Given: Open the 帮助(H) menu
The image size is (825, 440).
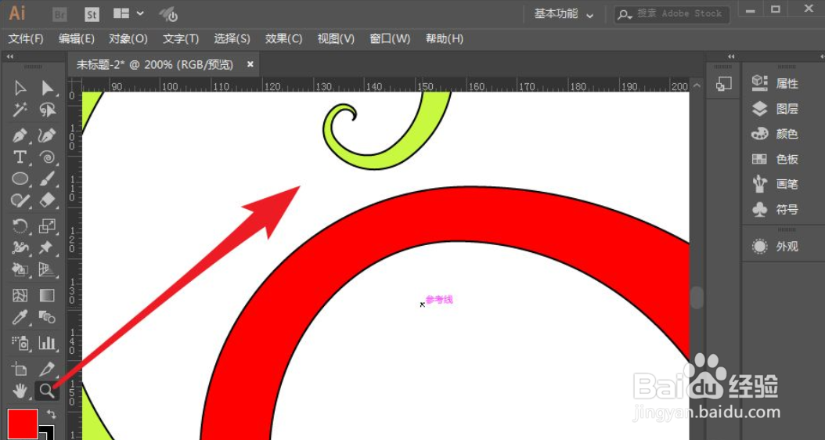Looking at the screenshot, I should (444, 39).
